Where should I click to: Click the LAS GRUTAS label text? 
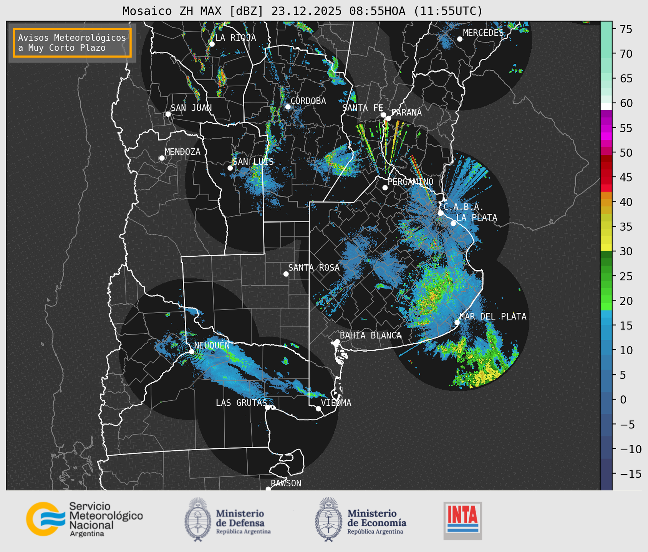(241, 403)
